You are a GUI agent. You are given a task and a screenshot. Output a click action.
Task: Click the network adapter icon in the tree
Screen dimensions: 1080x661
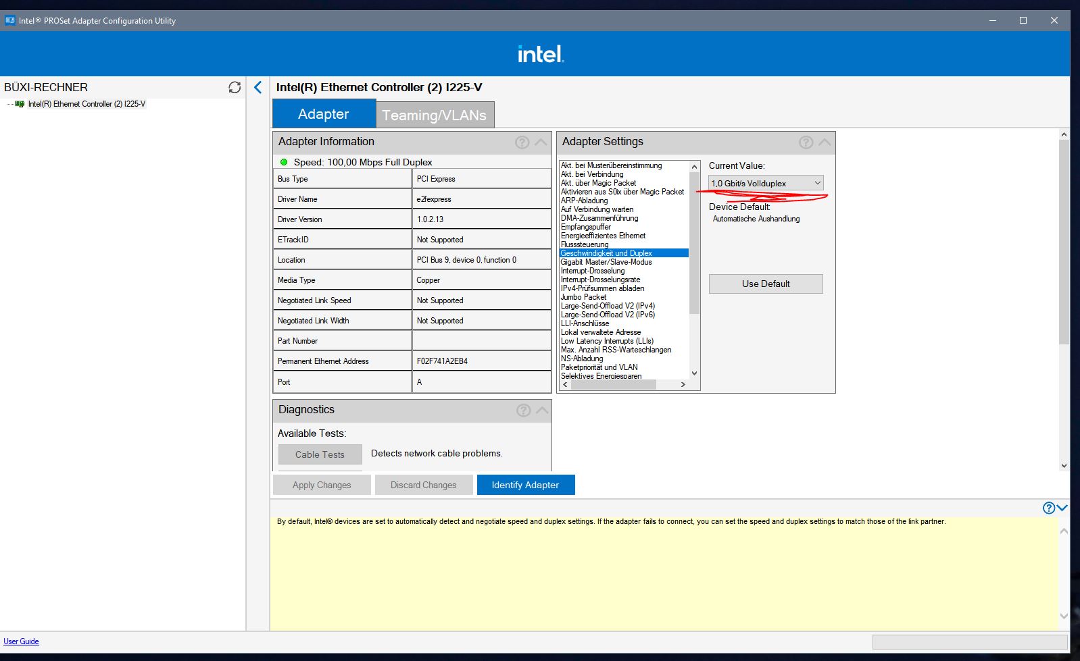click(x=20, y=104)
